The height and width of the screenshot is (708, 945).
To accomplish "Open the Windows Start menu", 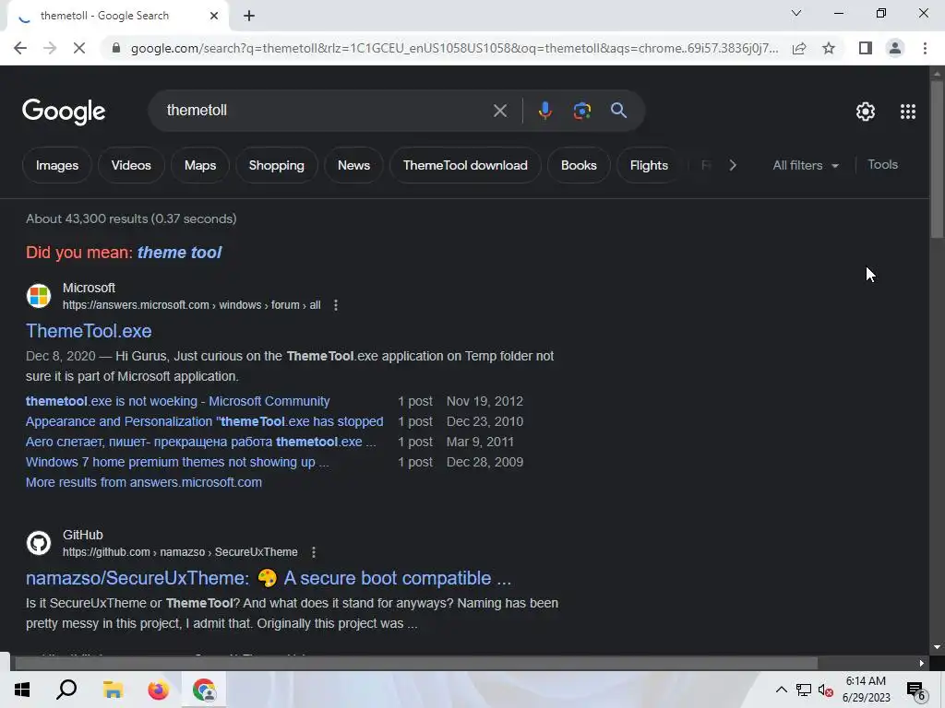I will point(22,690).
